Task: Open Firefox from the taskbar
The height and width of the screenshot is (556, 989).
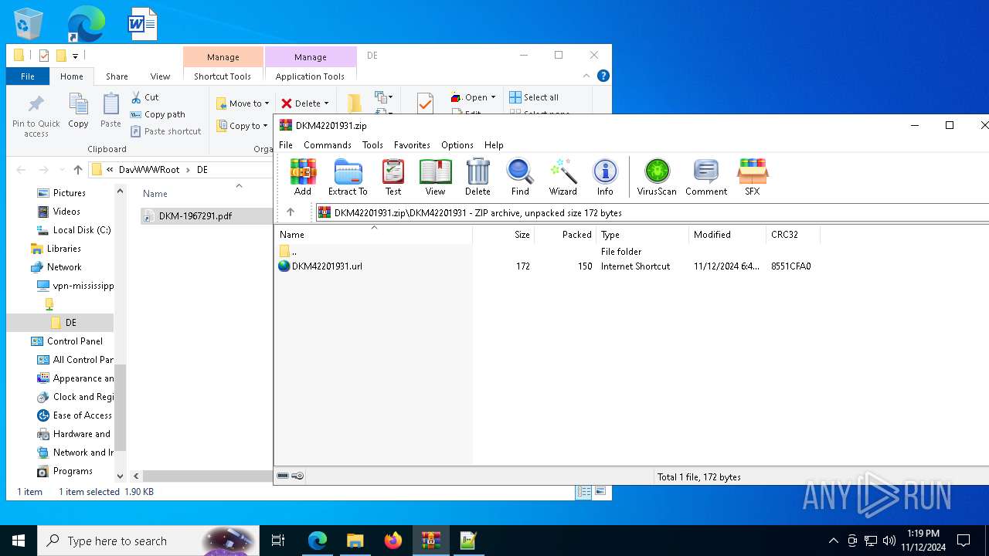Action: [x=393, y=541]
